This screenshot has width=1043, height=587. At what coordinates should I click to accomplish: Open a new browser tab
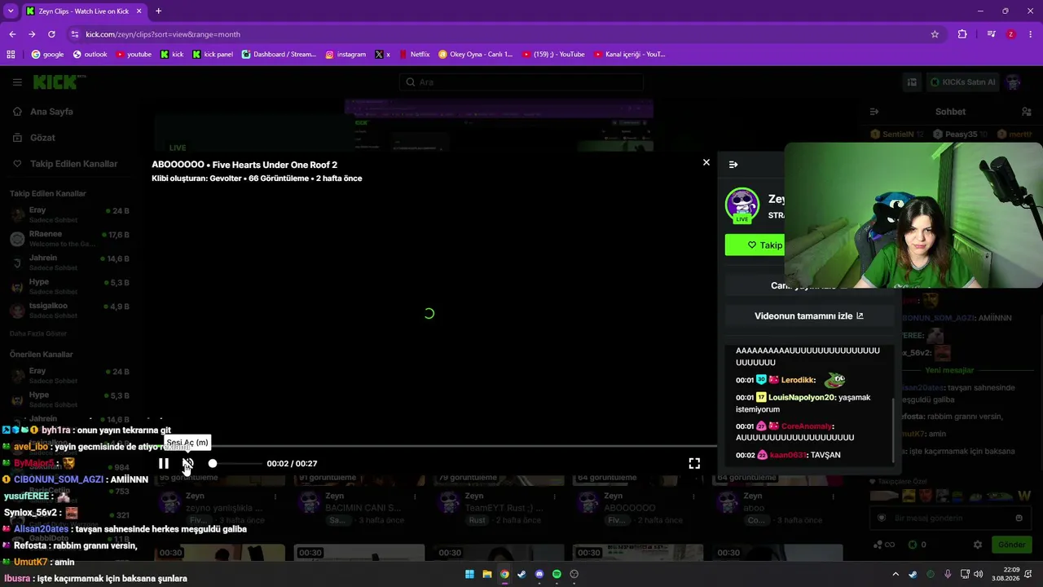click(x=158, y=11)
